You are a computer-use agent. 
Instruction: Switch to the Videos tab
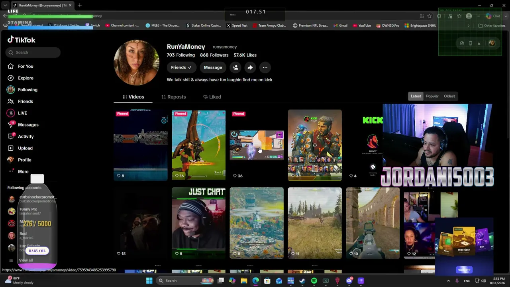[133, 97]
